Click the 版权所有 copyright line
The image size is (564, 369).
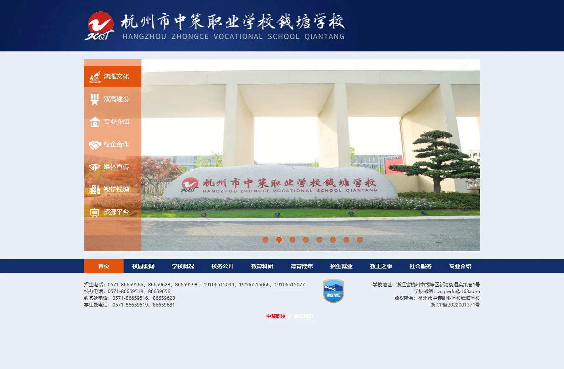click(437, 298)
